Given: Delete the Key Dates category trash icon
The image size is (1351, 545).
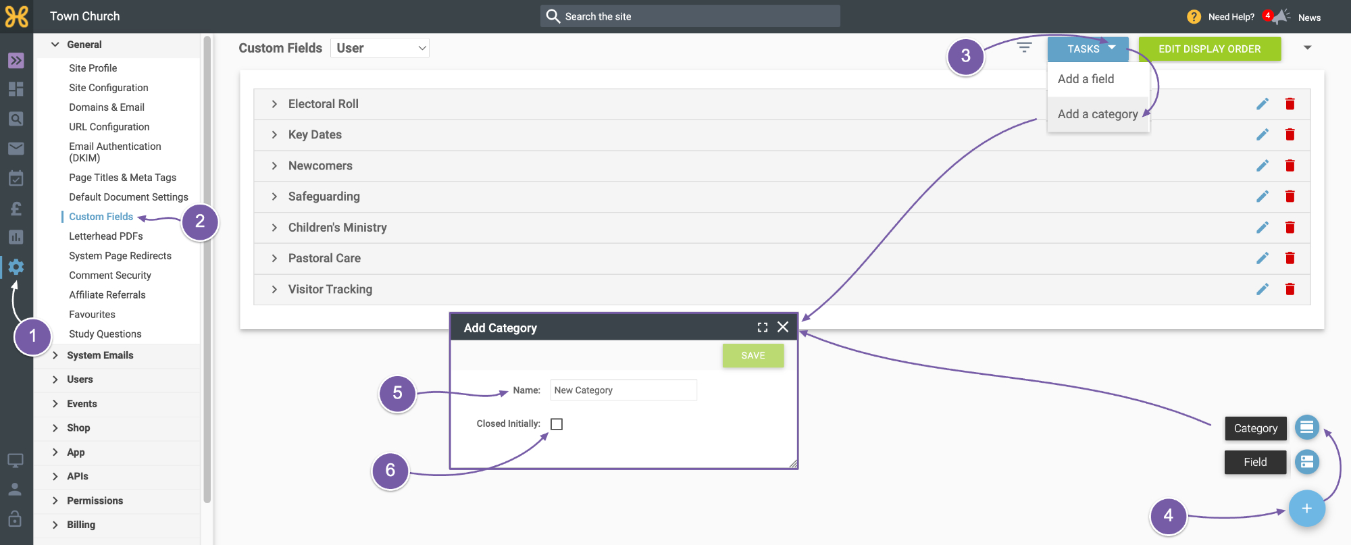Looking at the screenshot, I should pos(1290,134).
